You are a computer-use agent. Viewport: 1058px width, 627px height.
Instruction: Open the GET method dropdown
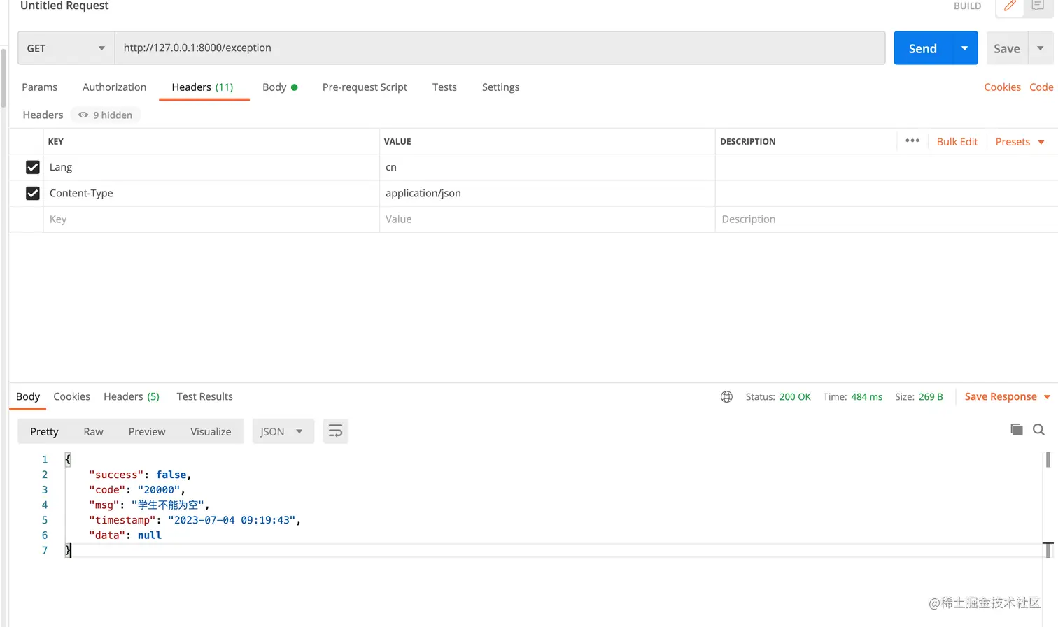click(x=66, y=48)
